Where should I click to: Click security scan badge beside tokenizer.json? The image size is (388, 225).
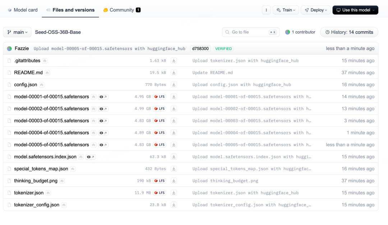(48, 193)
